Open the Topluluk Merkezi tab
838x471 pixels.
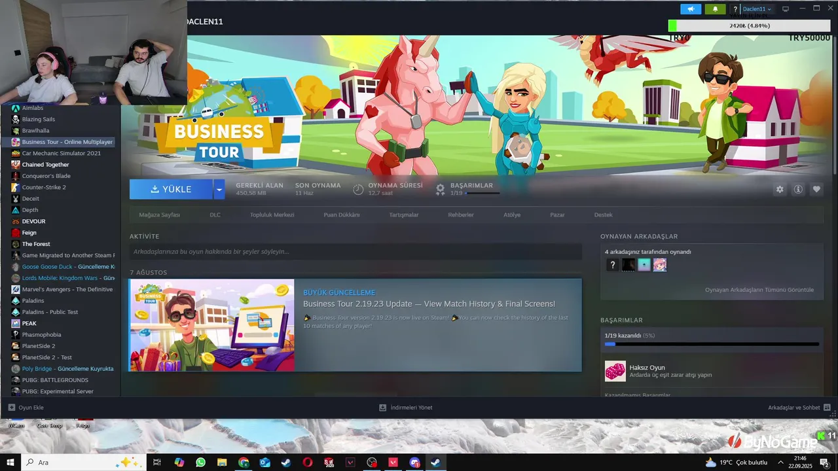coord(272,215)
